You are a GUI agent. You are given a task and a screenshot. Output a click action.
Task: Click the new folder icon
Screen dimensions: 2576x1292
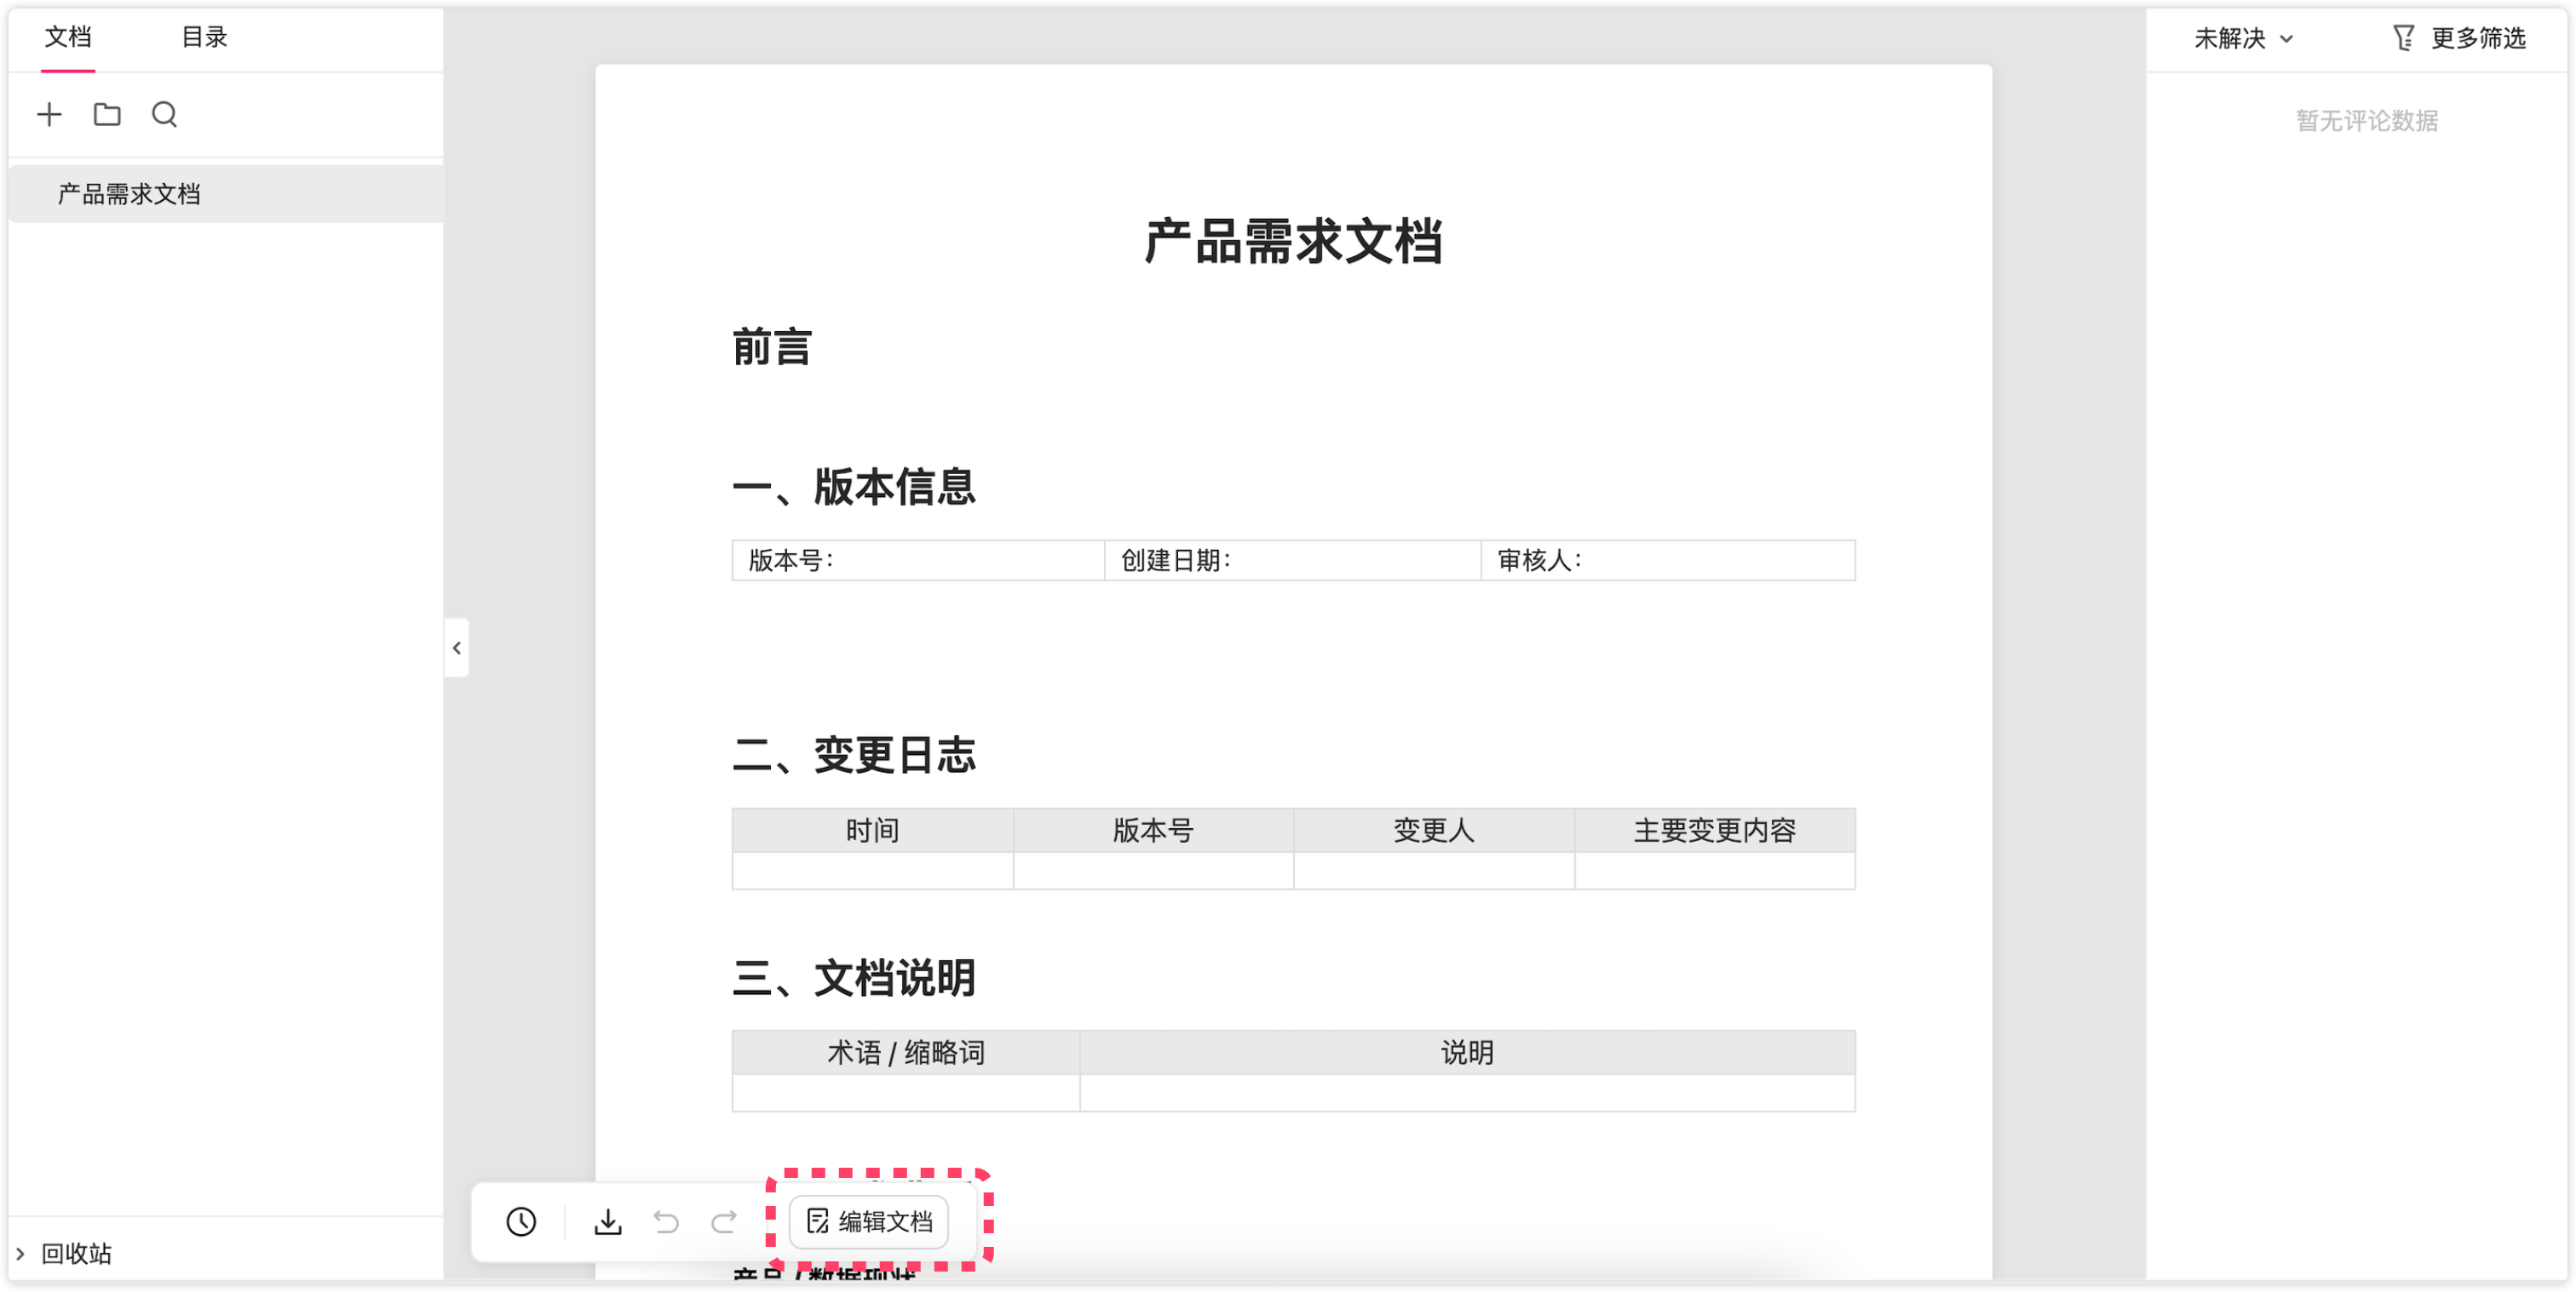pyautogui.click(x=107, y=115)
